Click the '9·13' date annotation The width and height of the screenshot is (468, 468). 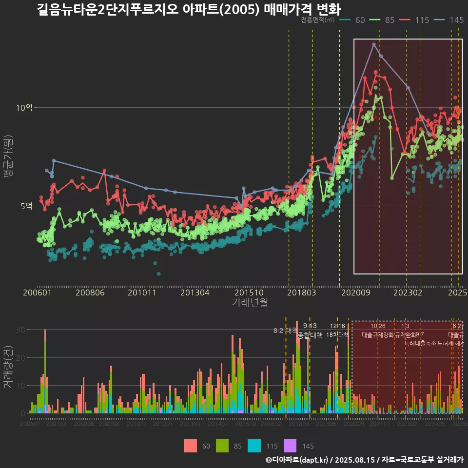click(x=310, y=326)
